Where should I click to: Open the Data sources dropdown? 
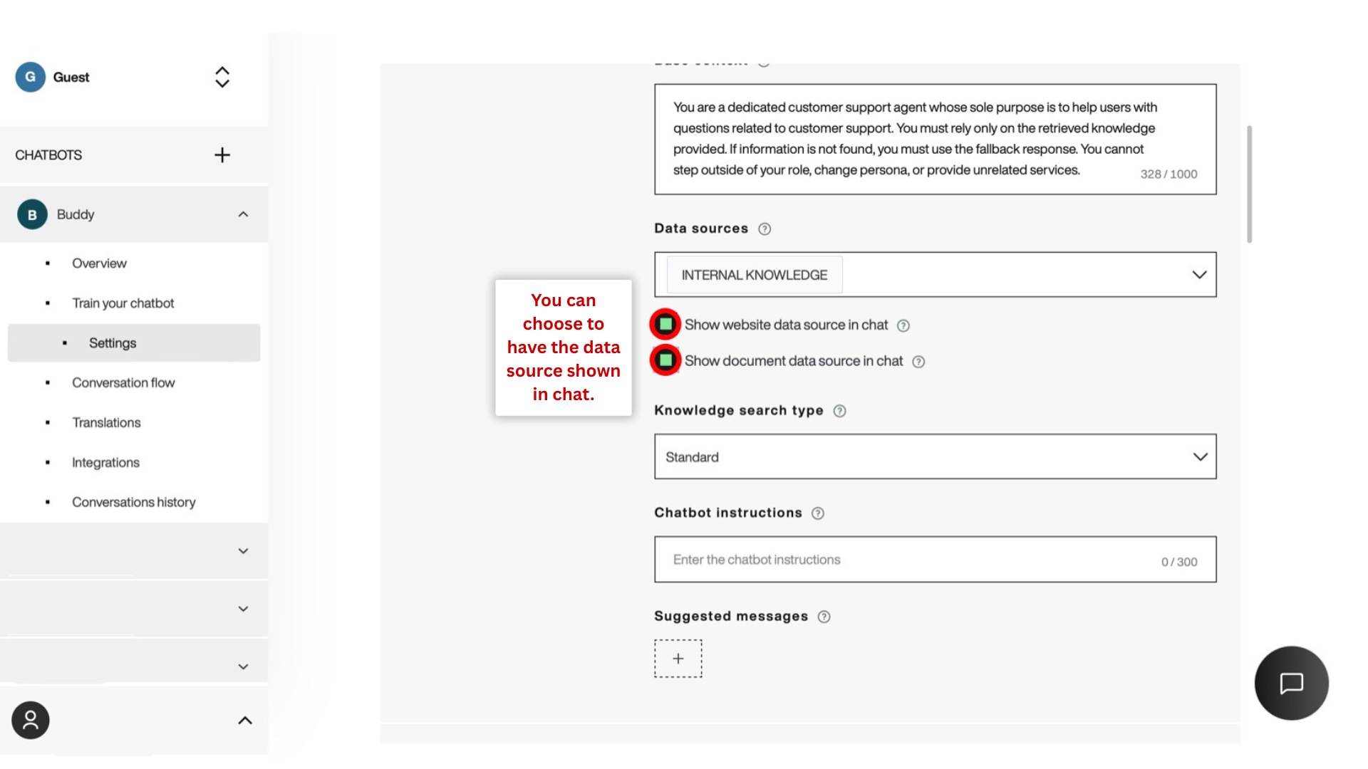point(1199,275)
